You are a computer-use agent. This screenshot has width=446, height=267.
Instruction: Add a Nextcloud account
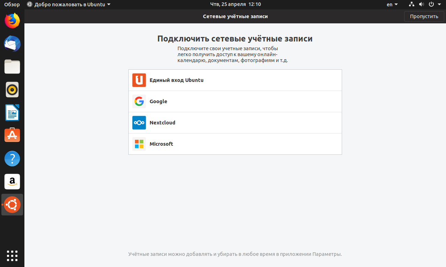[x=235, y=123]
